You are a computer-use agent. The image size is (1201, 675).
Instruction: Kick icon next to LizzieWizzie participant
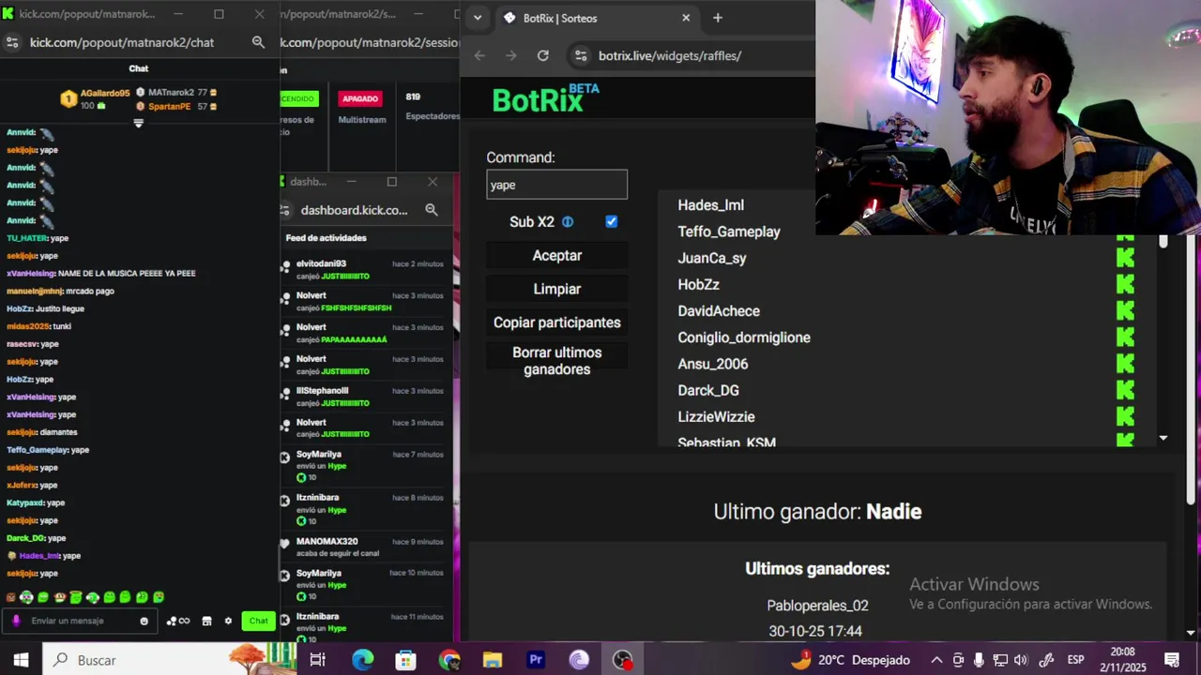point(1125,416)
